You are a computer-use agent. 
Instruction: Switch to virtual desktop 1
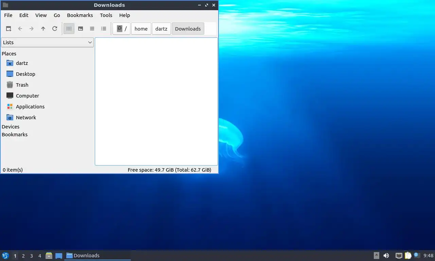click(x=15, y=256)
